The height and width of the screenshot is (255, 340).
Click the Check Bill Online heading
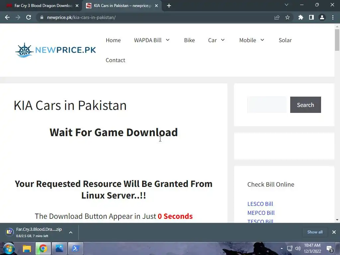[271, 184]
